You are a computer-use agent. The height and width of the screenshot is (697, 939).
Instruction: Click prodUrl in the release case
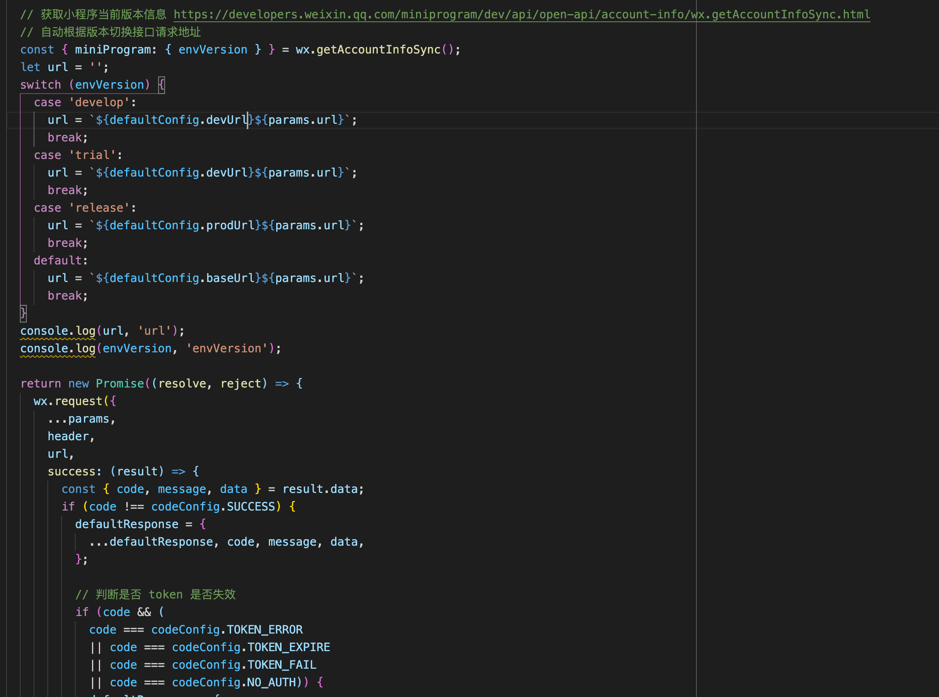tap(230, 225)
